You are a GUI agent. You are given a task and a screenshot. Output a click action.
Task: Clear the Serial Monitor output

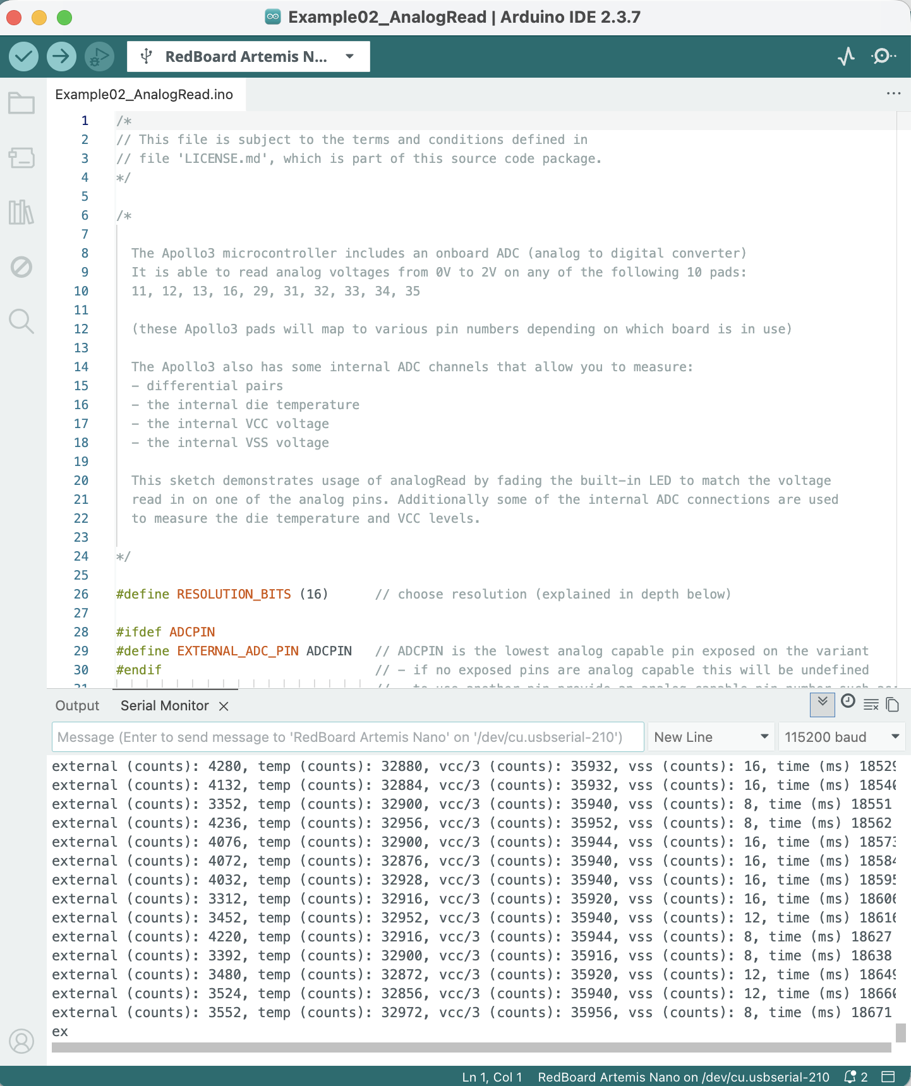pos(871,705)
